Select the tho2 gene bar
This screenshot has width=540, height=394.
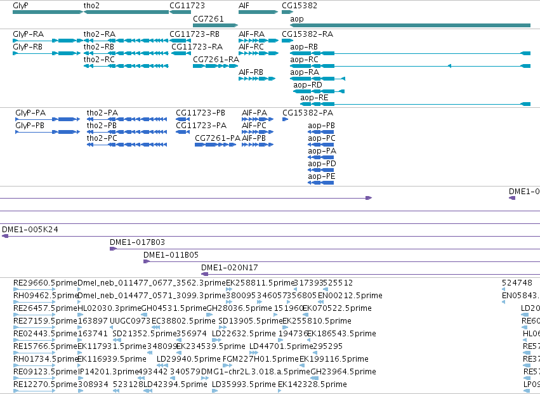[126, 12]
